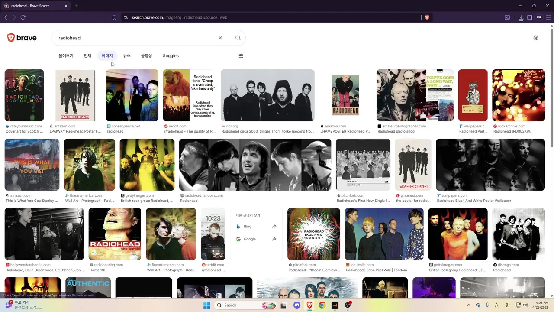Go back to the previous page
Image resolution: width=554 pixels, height=312 pixels.
pos(6,17)
